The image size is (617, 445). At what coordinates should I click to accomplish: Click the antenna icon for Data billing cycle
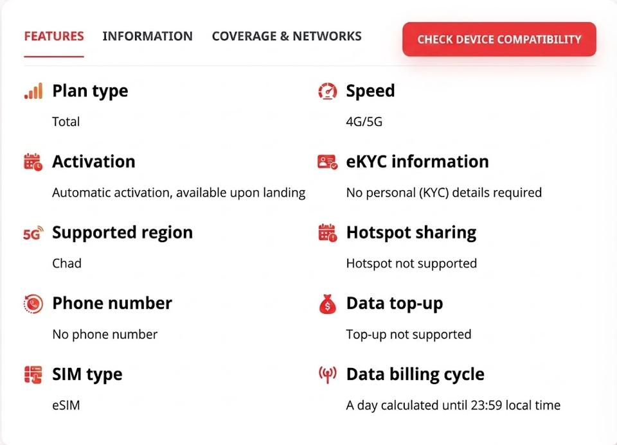(x=327, y=374)
